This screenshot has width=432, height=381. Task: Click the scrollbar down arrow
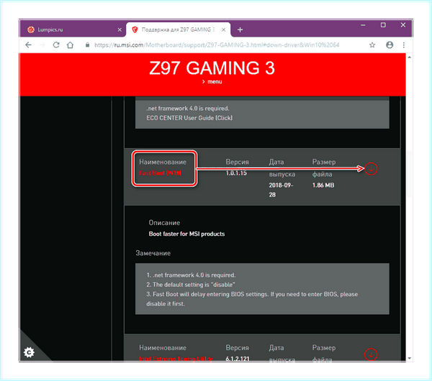[410, 358]
